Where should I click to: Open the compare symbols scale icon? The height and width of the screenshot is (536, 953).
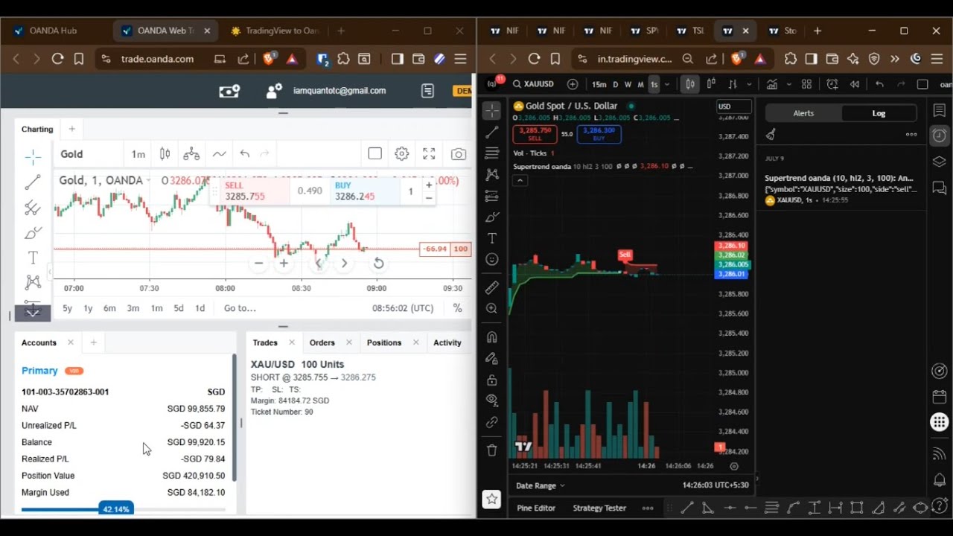[x=191, y=154]
